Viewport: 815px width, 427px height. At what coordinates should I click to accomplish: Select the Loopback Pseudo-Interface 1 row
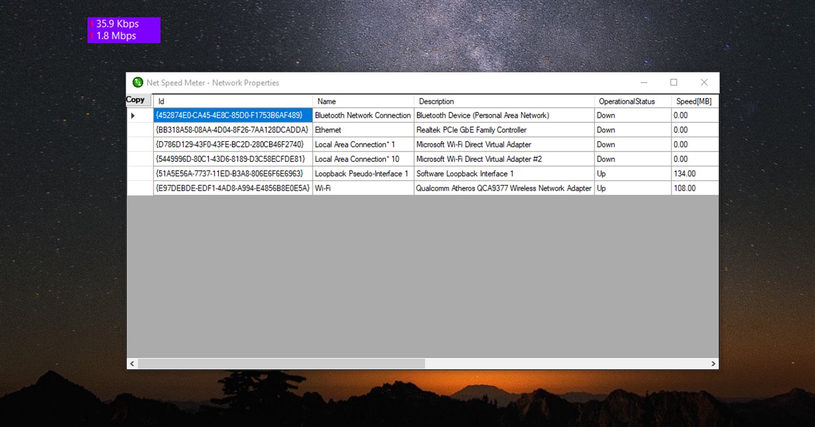click(x=361, y=173)
